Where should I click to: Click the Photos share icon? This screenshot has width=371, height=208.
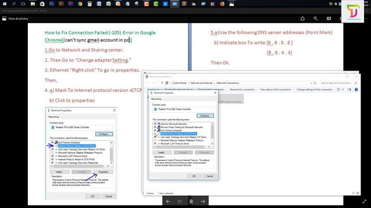[x=303, y=18]
